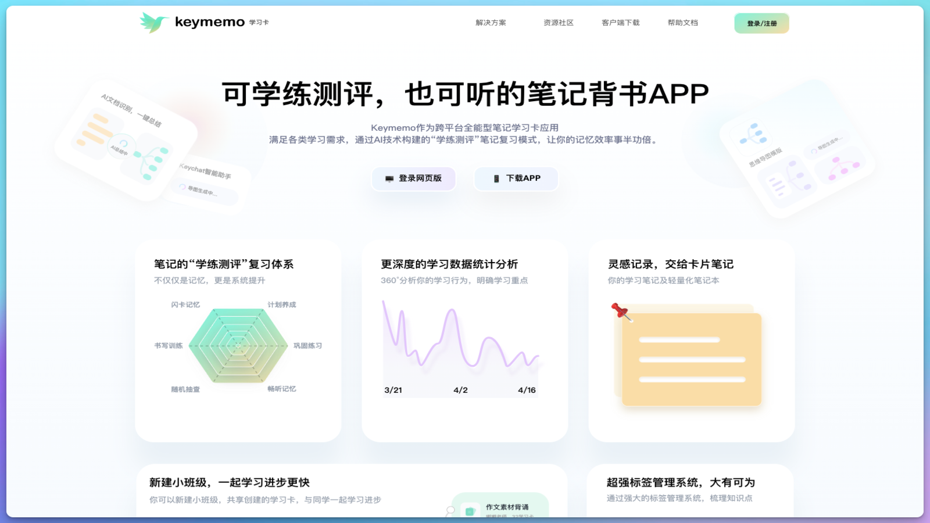Click the 3/21 chart date label
Image resolution: width=930 pixels, height=523 pixels.
tap(393, 390)
